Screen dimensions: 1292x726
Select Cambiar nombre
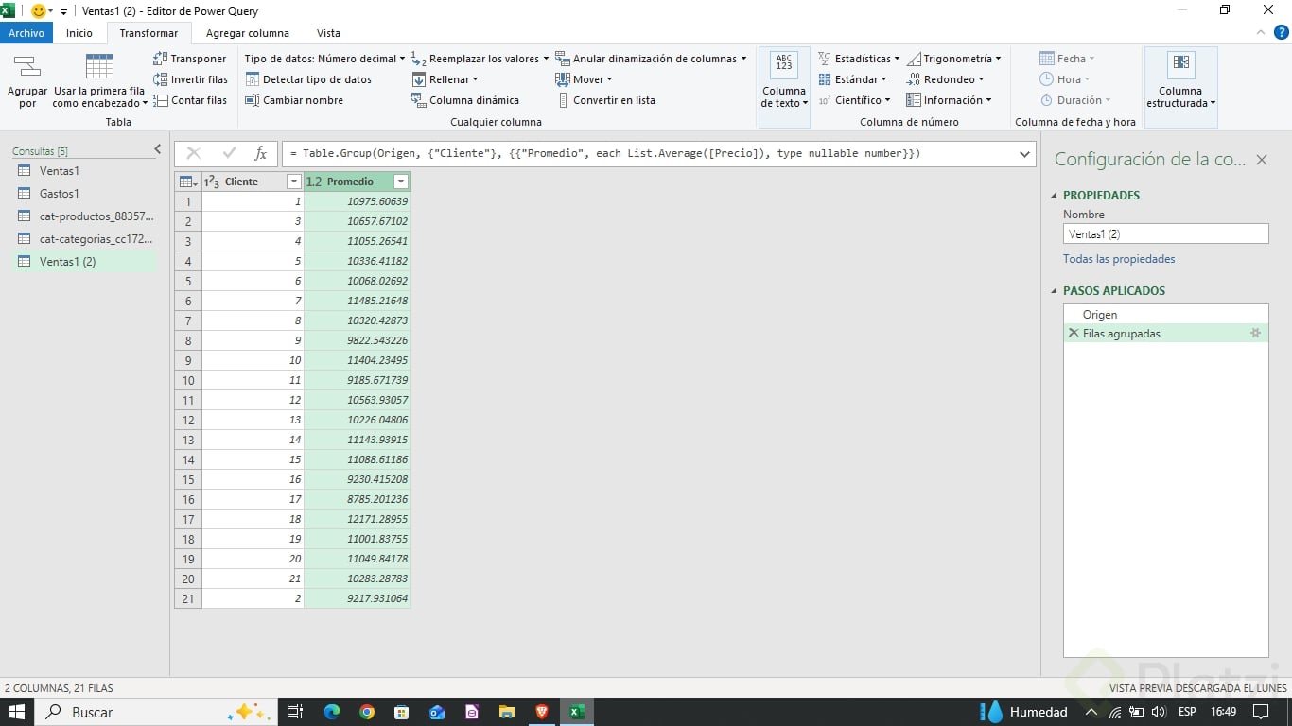(294, 100)
